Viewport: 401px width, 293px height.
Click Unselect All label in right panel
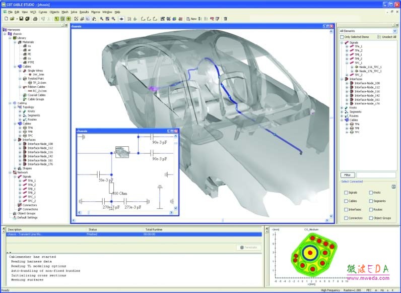pyautogui.click(x=389, y=37)
